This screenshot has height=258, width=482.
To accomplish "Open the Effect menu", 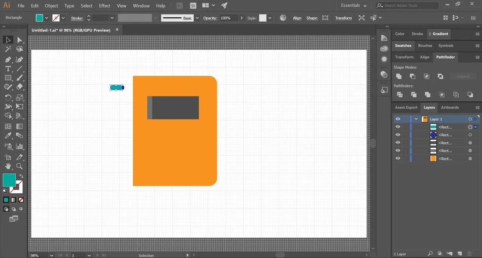I will [x=105, y=6].
